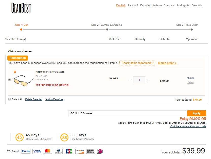Click the PayPal payment icon
This screenshot has height=159, width=211.
coord(26,151)
